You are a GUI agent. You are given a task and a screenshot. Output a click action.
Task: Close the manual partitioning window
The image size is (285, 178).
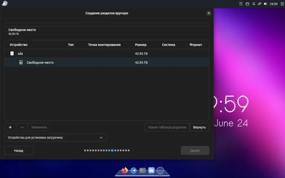[209, 13]
